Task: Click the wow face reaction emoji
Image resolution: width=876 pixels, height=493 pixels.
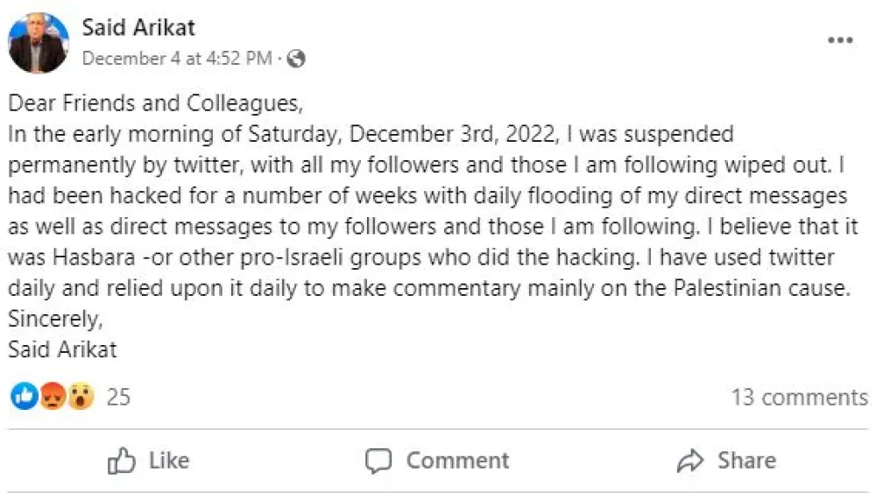Action: click(81, 397)
